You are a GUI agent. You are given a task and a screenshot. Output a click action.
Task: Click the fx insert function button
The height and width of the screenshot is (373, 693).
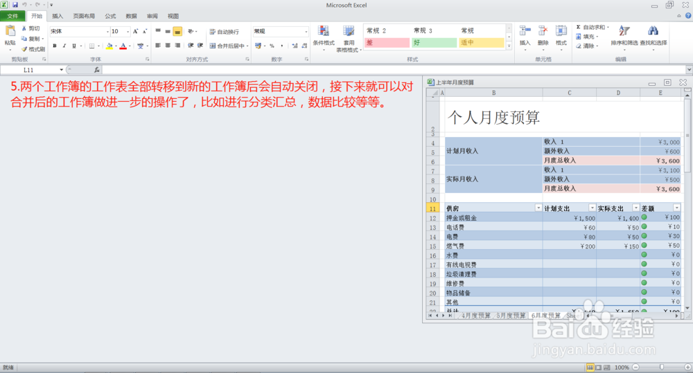[96, 70]
